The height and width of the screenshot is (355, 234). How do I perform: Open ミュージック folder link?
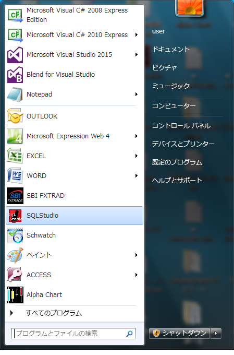[171, 86]
